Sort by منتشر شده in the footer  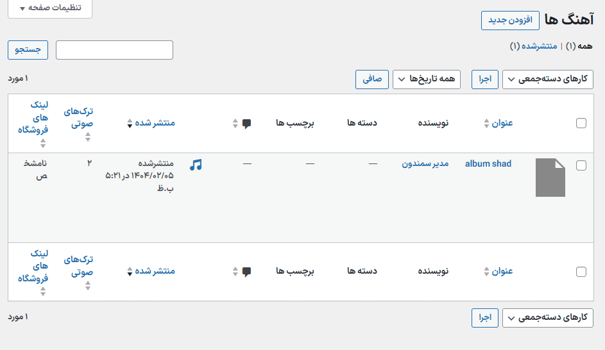click(x=151, y=271)
